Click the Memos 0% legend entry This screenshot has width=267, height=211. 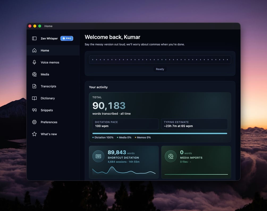click(143, 137)
